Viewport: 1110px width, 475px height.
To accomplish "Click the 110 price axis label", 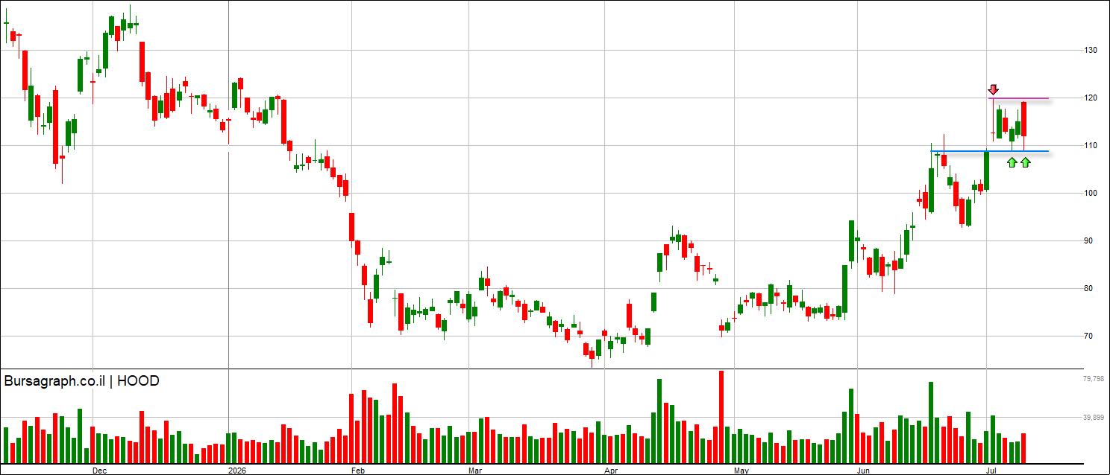I will click(x=1091, y=145).
